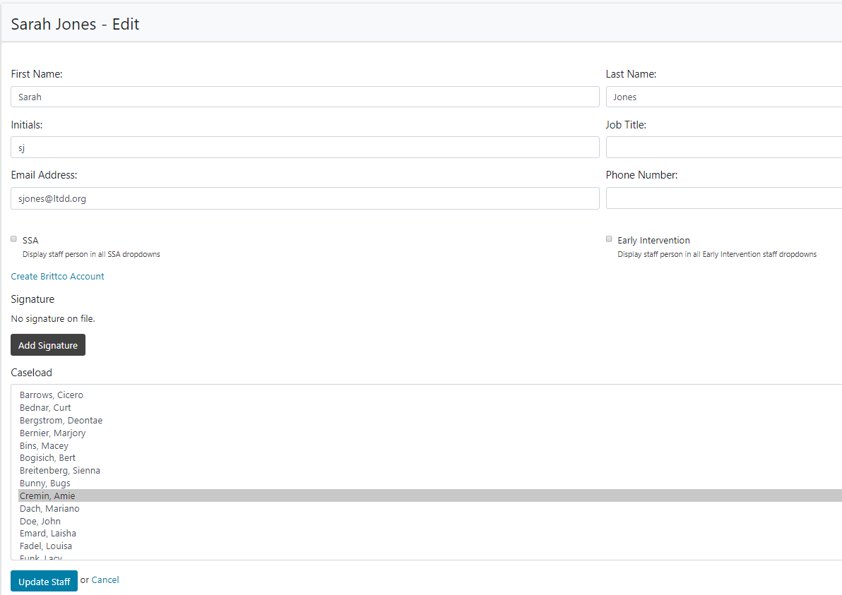Select the Email Address input

point(304,198)
